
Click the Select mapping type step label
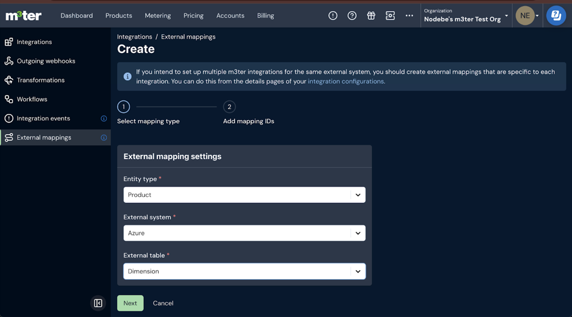coord(148,121)
